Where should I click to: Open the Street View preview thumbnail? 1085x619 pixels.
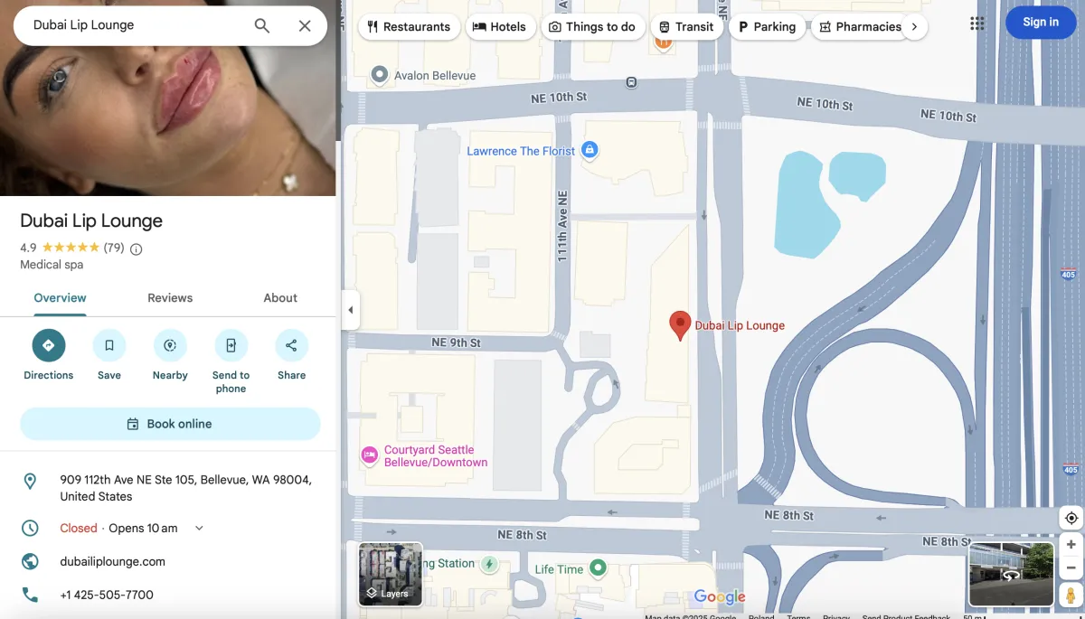[1011, 574]
